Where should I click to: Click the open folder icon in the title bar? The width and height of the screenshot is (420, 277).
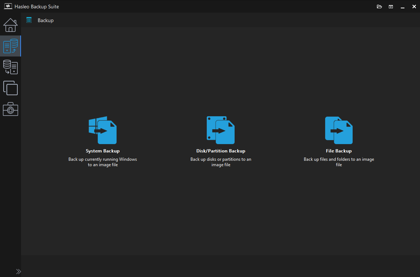click(379, 7)
